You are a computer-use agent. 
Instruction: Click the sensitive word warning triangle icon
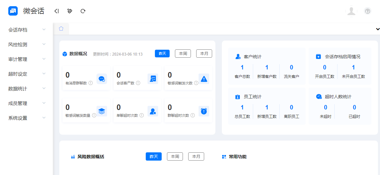point(204,79)
